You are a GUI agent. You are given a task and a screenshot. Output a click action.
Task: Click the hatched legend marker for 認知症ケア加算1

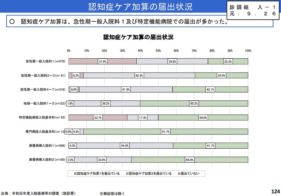75,174
